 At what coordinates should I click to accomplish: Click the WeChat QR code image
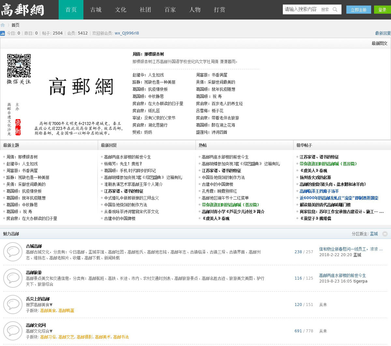(x=19, y=65)
